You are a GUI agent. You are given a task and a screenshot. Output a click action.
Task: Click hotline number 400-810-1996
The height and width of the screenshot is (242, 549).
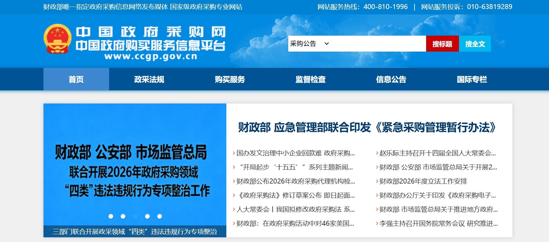pos(385,7)
